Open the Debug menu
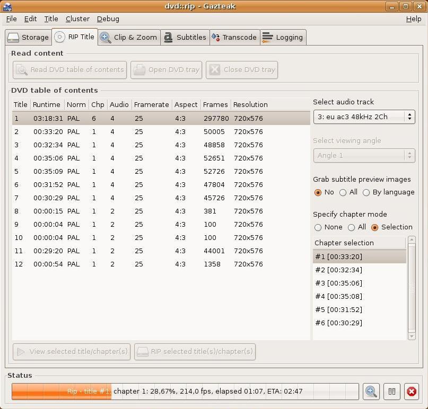This screenshot has width=428, height=409. click(108, 19)
